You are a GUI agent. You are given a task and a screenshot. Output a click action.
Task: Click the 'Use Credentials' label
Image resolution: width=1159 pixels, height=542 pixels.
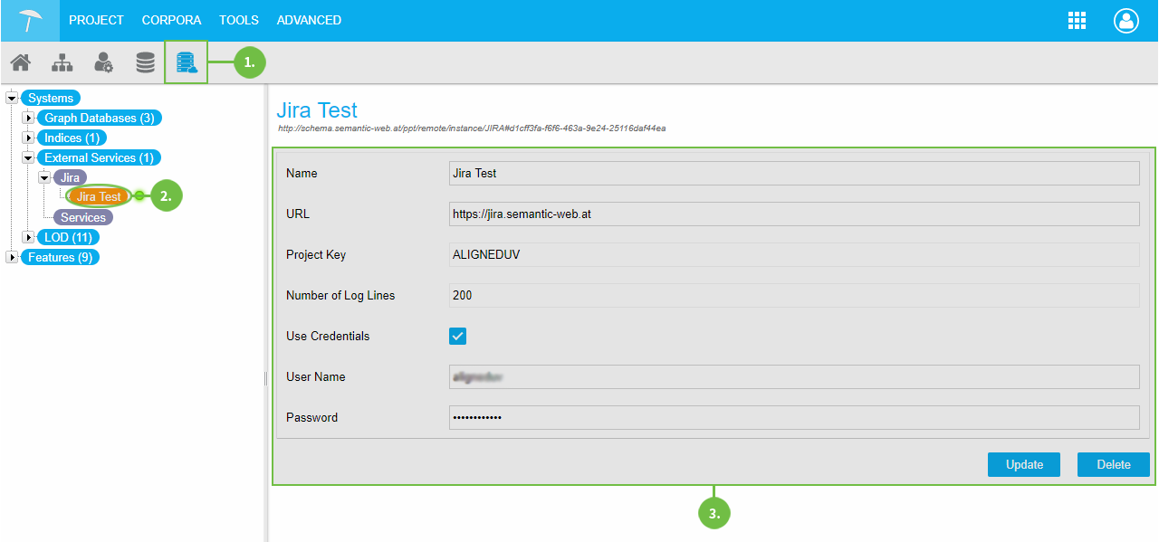click(328, 336)
